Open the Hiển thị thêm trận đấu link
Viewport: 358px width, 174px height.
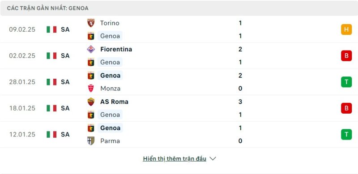point(175,158)
